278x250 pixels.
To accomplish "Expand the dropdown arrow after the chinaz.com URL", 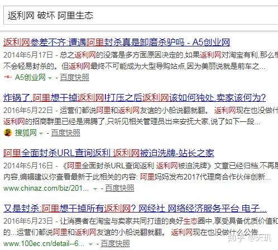I will pos(95,189).
